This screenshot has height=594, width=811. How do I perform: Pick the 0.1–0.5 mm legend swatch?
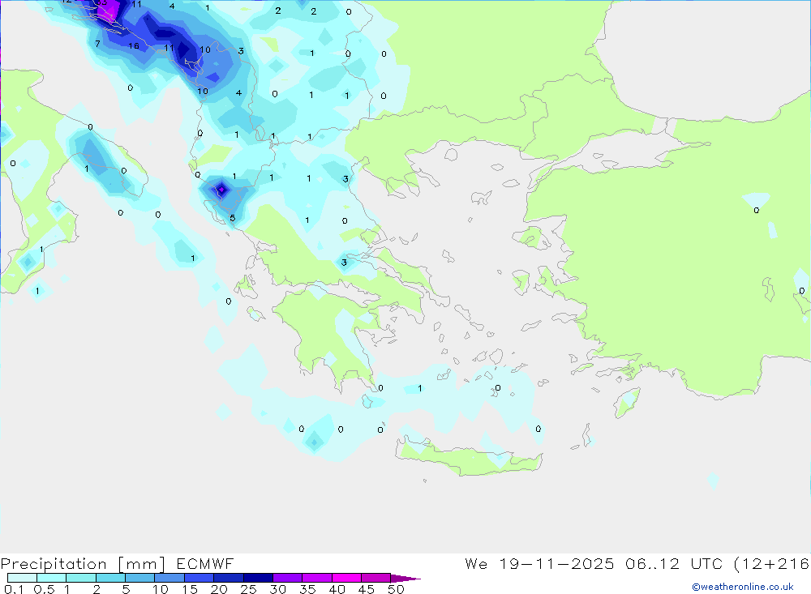[22, 578]
